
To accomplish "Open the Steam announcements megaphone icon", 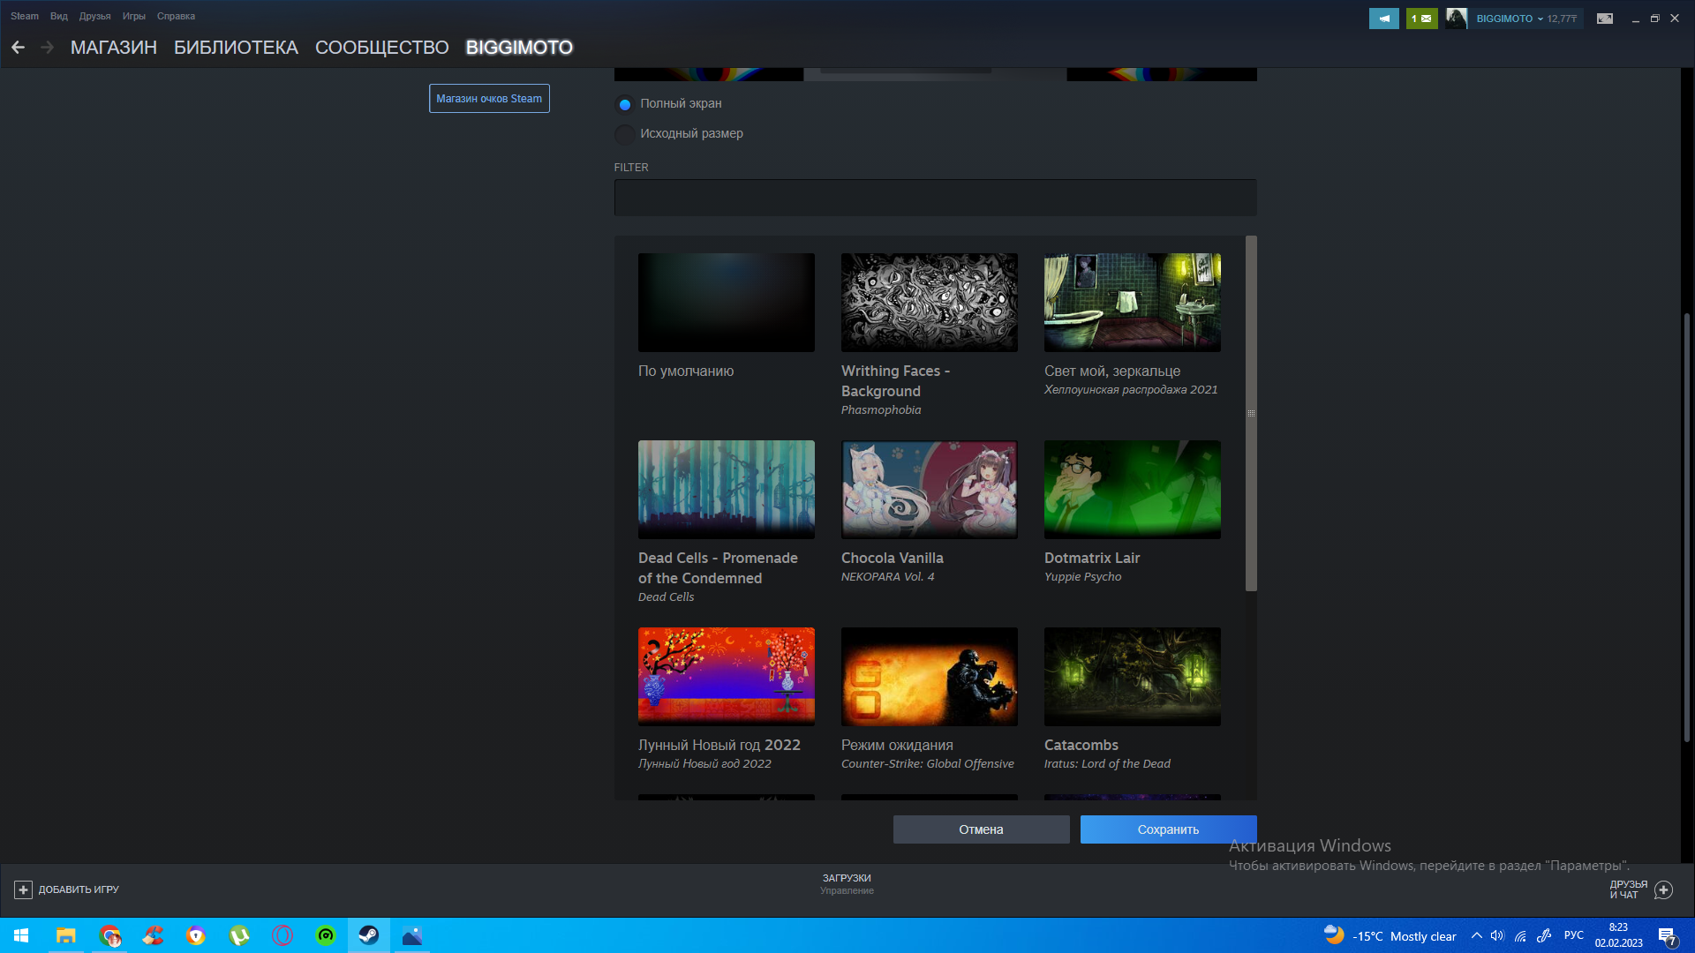I will coord(1383,19).
